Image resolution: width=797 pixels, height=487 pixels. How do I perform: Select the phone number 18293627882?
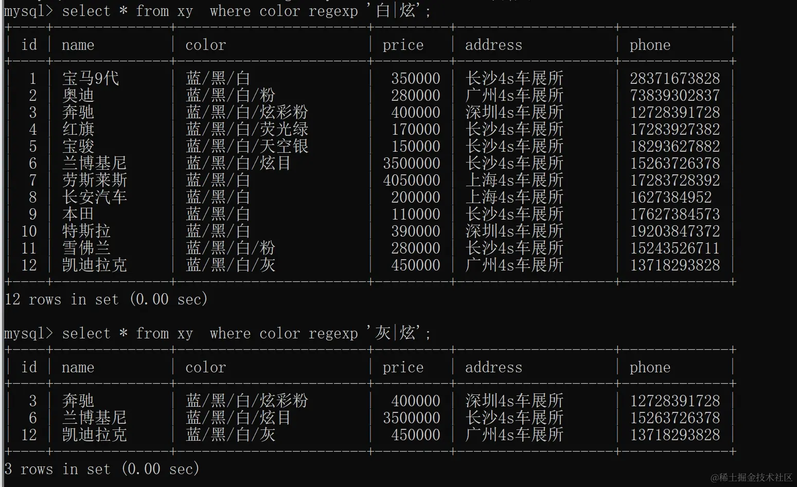click(675, 146)
